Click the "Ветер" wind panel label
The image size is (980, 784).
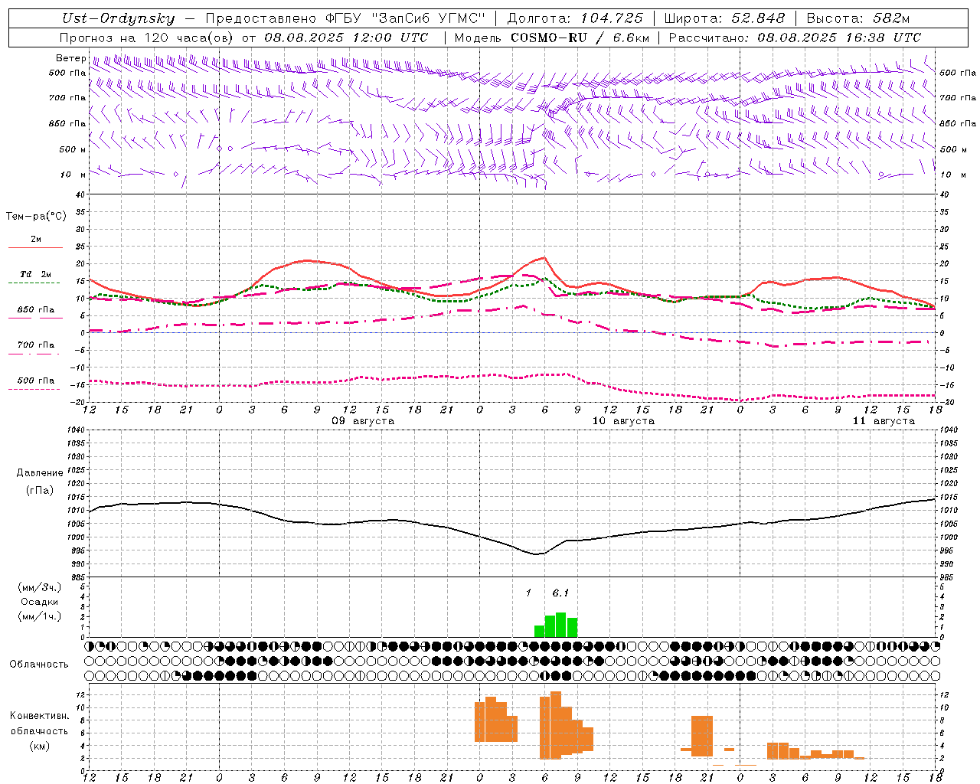click(70, 58)
